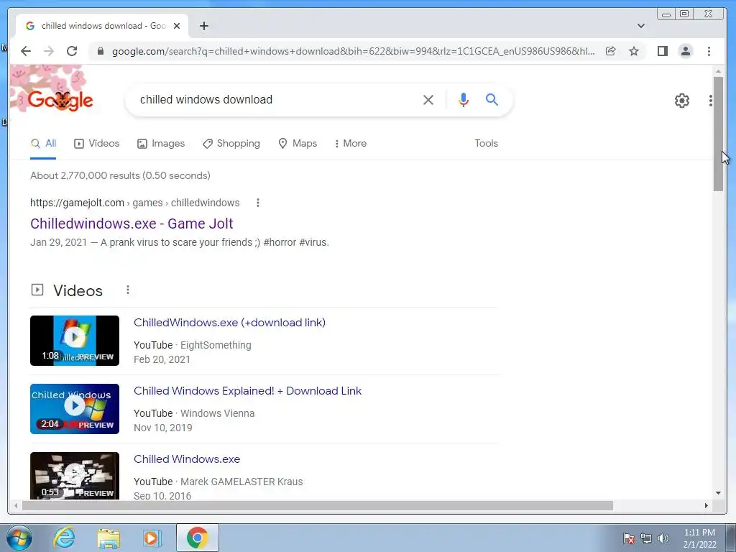
Task: Start voice search with microphone
Action: 464,99
